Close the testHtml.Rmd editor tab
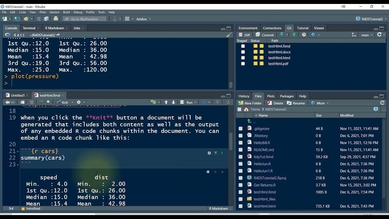Image resolution: width=389 pixels, height=219 pixels. coord(63,96)
